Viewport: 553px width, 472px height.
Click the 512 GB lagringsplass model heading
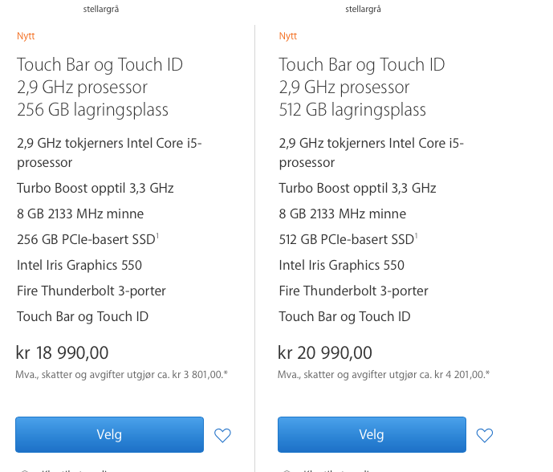pos(362,87)
